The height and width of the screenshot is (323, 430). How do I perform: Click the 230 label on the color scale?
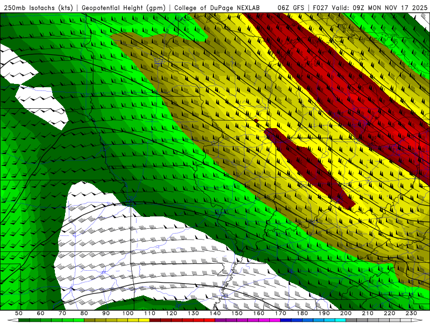click(x=411, y=313)
